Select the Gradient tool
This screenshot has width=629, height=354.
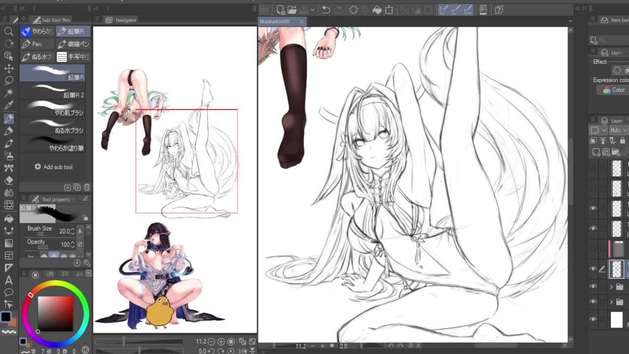9,243
